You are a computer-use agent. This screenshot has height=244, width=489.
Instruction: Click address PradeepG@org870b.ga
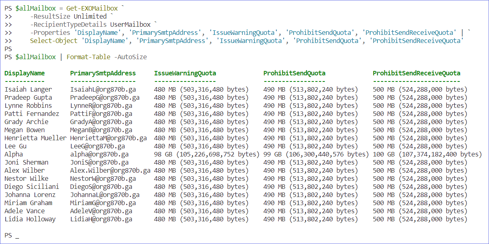coord(105,98)
